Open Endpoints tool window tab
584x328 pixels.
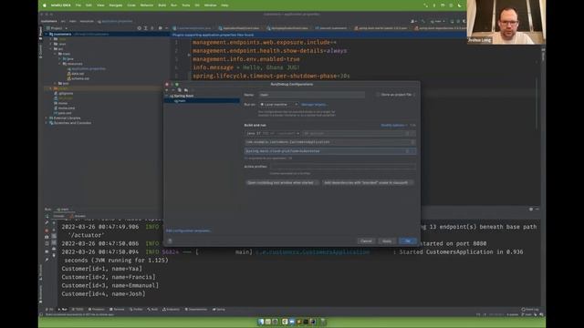point(171,310)
